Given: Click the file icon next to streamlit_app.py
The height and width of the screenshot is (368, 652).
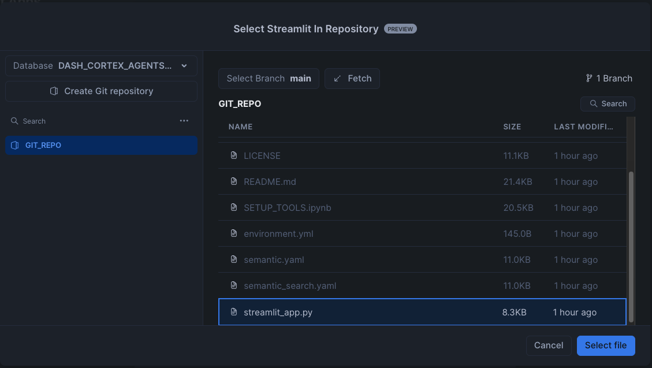Looking at the screenshot, I should click(234, 311).
